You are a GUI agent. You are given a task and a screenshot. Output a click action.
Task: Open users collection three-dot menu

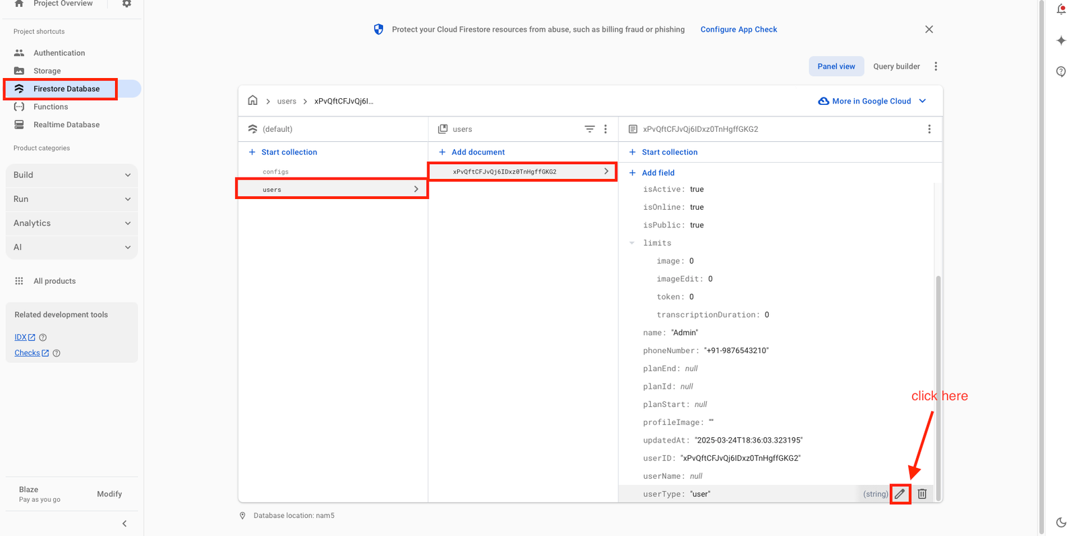tap(605, 129)
